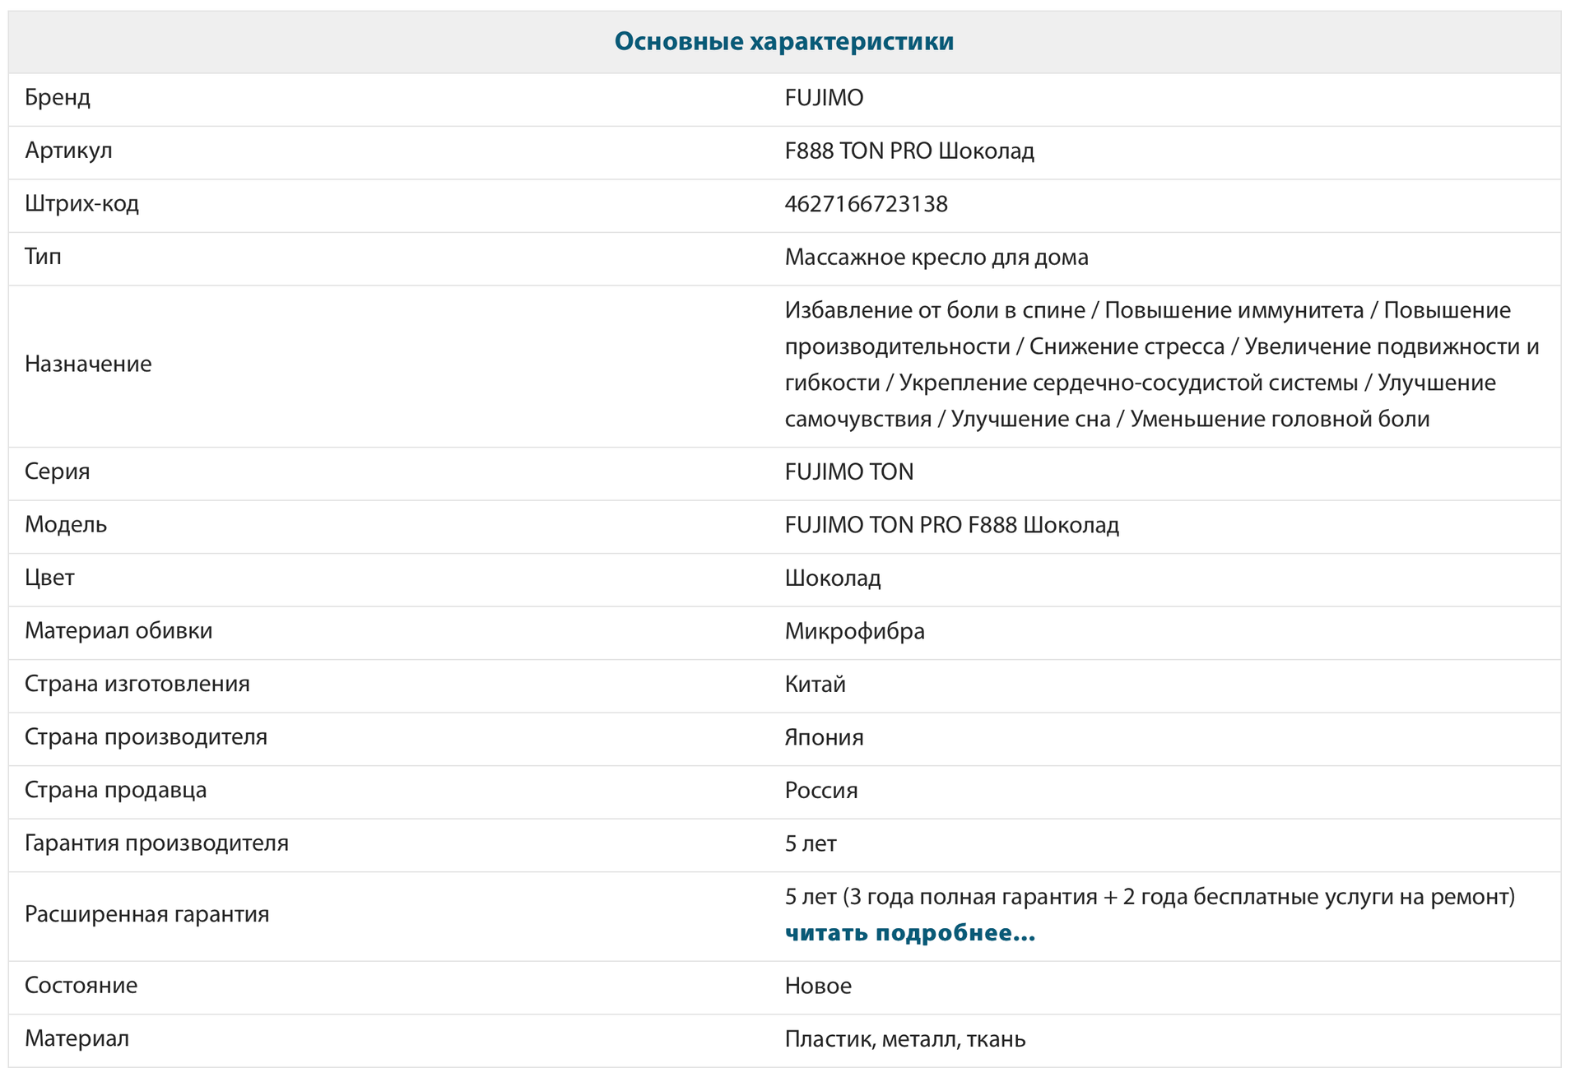This screenshot has width=1580, height=1068.
Task: Click the 'Основные характеристики' table header
Action: (x=784, y=41)
